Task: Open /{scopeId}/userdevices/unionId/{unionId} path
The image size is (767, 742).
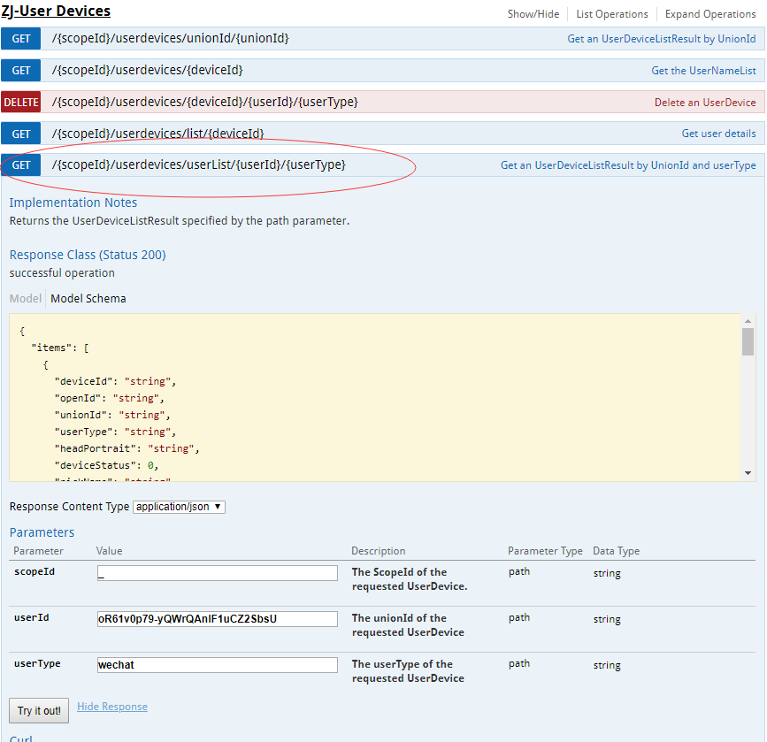Action: click(170, 38)
